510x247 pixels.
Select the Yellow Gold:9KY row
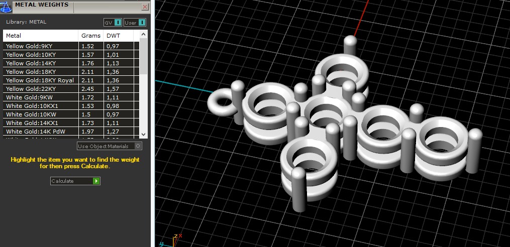click(x=71, y=46)
